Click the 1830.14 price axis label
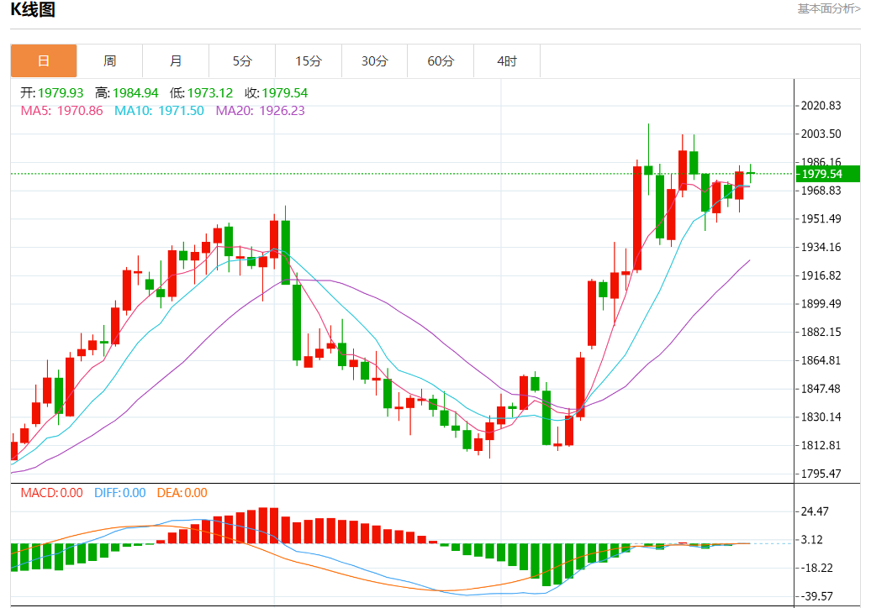This screenshot has width=871, height=608. click(821, 417)
